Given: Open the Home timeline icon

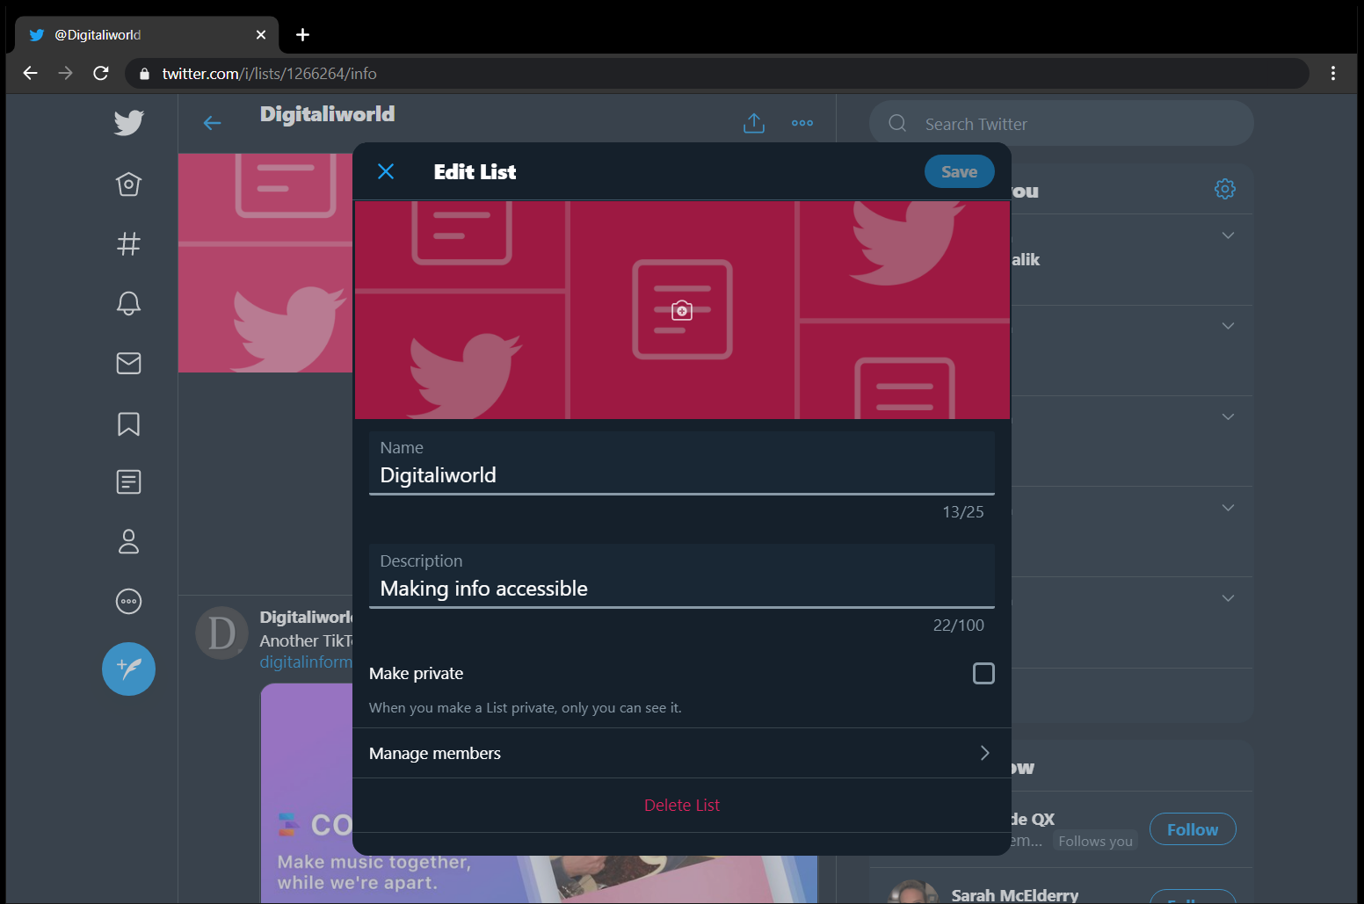Looking at the screenshot, I should pyautogui.click(x=128, y=184).
